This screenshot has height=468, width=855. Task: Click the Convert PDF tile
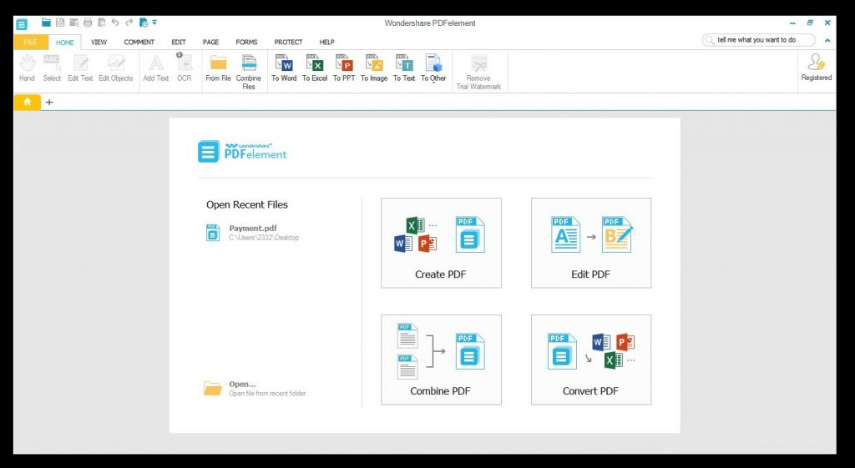coord(590,360)
